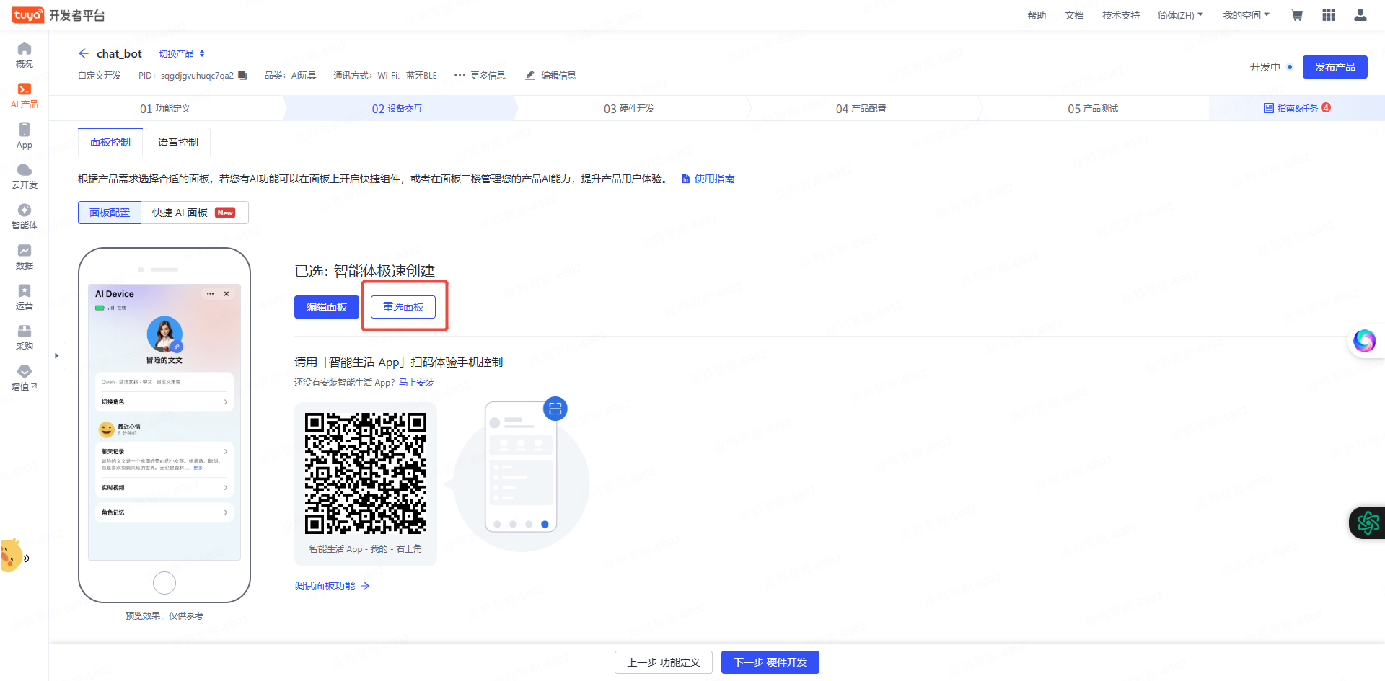The image size is (1385, 681).
Task: Click the 更多信息 text
Action: [x=488, y=75]
